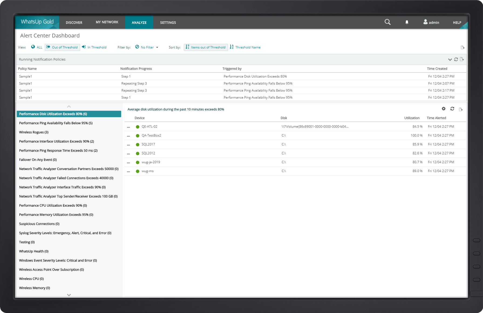
Task: Open the search icon in the top bar
Action: (x=387, y=22)
